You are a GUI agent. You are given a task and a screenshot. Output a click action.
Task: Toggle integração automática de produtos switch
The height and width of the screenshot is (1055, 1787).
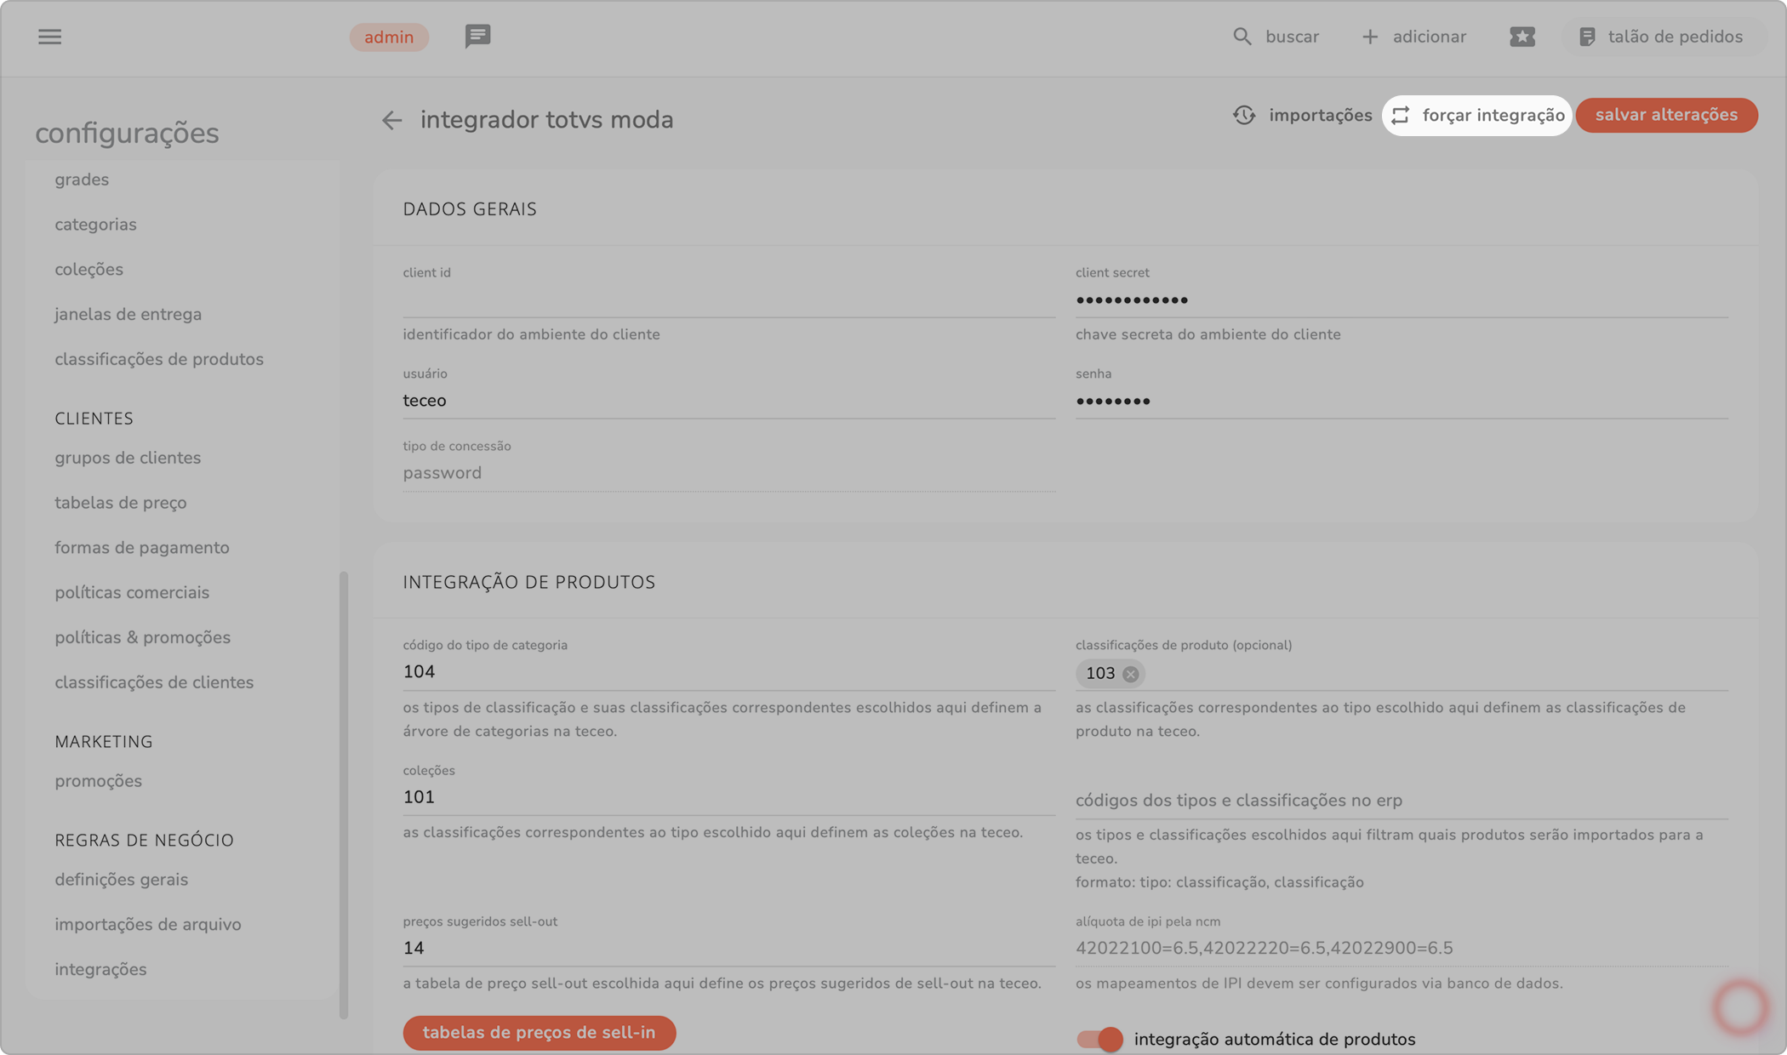click(x=1099, y=1039)
